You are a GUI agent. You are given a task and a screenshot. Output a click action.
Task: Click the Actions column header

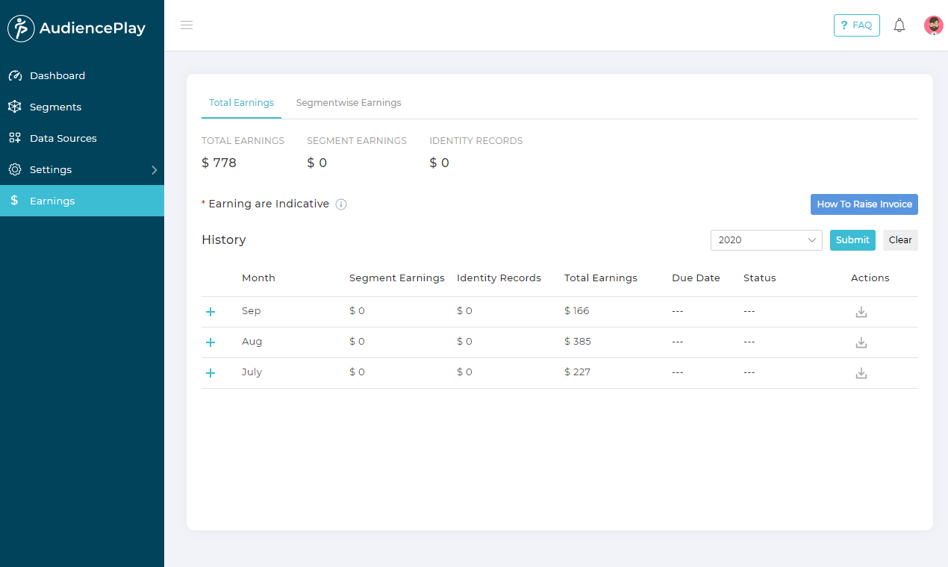pyautogui.click(x=870, y=278)
